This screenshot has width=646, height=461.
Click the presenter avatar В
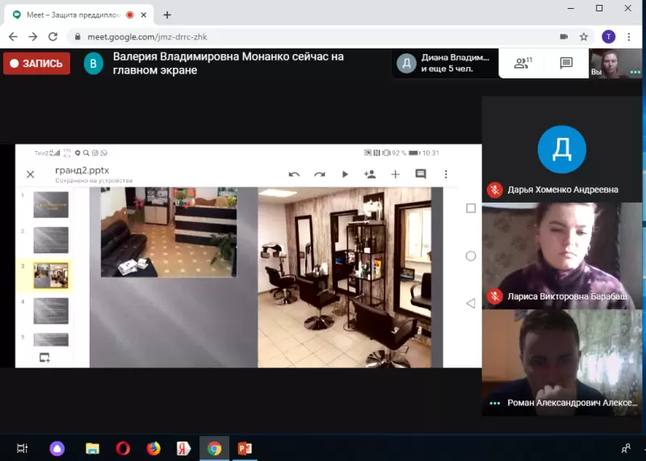click(94, 63)
